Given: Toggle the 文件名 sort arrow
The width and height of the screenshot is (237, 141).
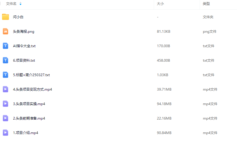Looking at the screenshot, I should pos(21,4).
